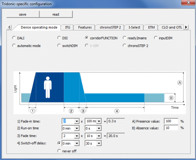Screen dimensions: 196x160
Task: Select the DALI operating mode
Action: (14, 38)
